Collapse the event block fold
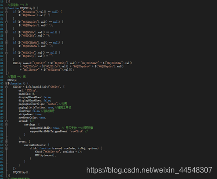217x179 pixels. click(6, 141)
